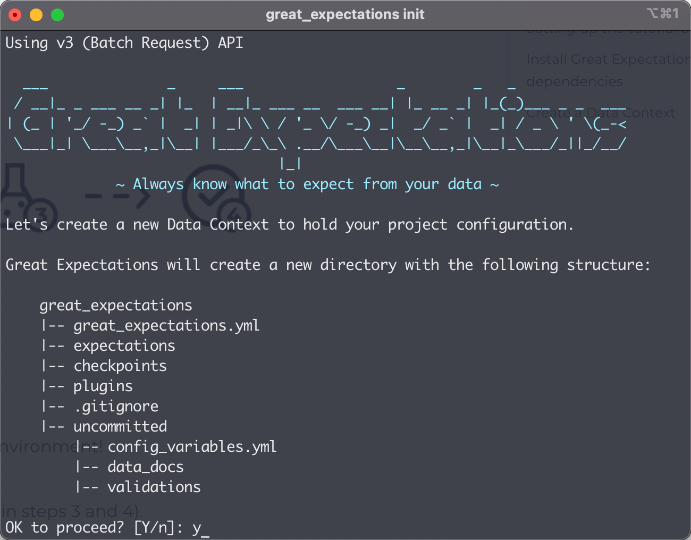The height and width of the screenshot is (540, 691).
Task: Select the checkpoints entry in directory tree
Action: [120, 366]
